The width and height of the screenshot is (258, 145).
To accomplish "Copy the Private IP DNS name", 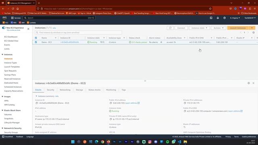I will [110, 119].
